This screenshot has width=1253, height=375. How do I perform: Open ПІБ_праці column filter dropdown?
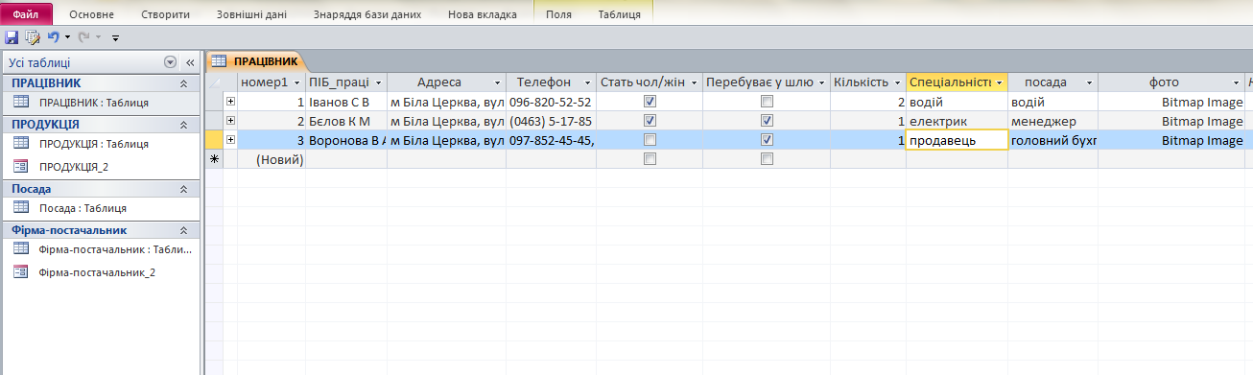(x=378, y=83)
